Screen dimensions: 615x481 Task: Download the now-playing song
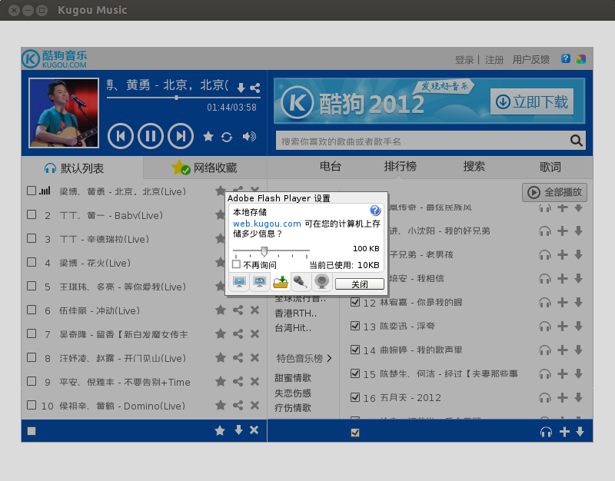[x=241, y=88]
